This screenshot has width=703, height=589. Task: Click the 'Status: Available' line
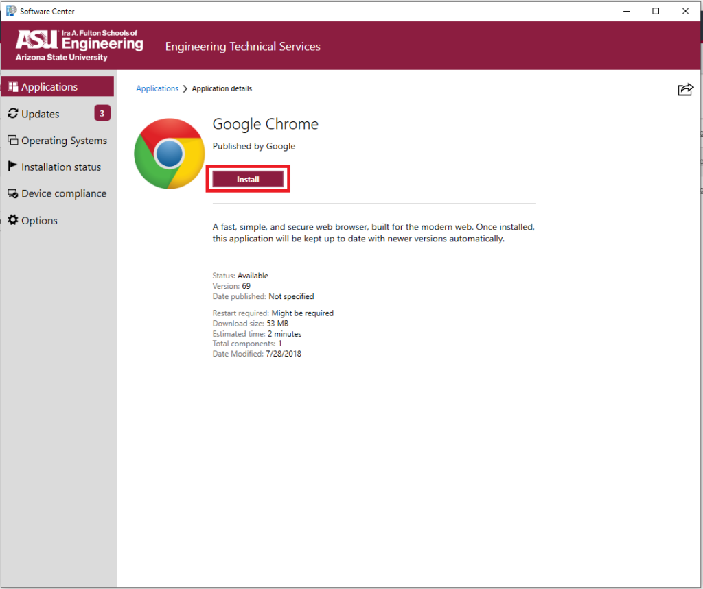point(240,276)
